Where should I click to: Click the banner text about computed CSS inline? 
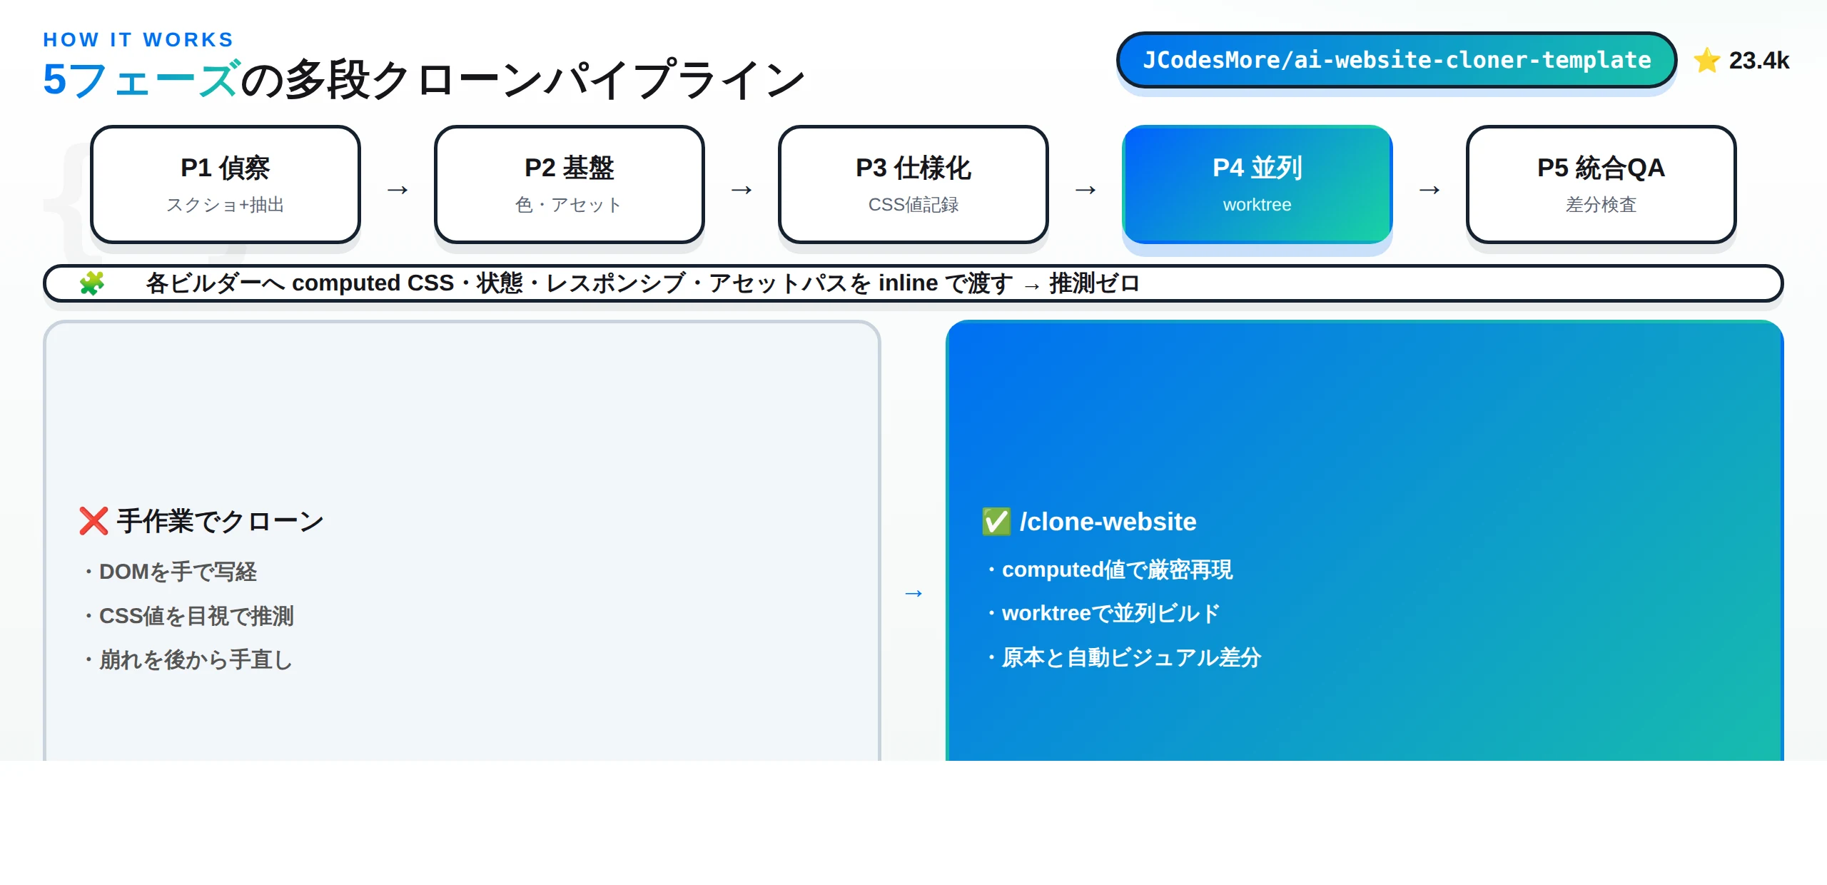pyautogui.click(x=642, y=283)
